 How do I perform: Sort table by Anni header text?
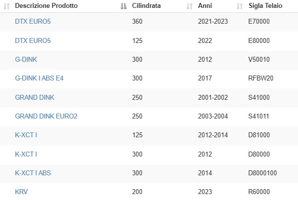(x=205, y=6)
